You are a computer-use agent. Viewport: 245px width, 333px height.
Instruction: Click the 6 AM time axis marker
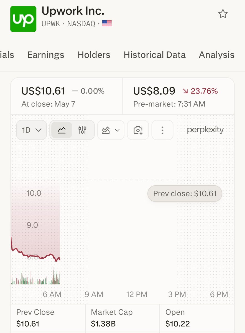52,294
